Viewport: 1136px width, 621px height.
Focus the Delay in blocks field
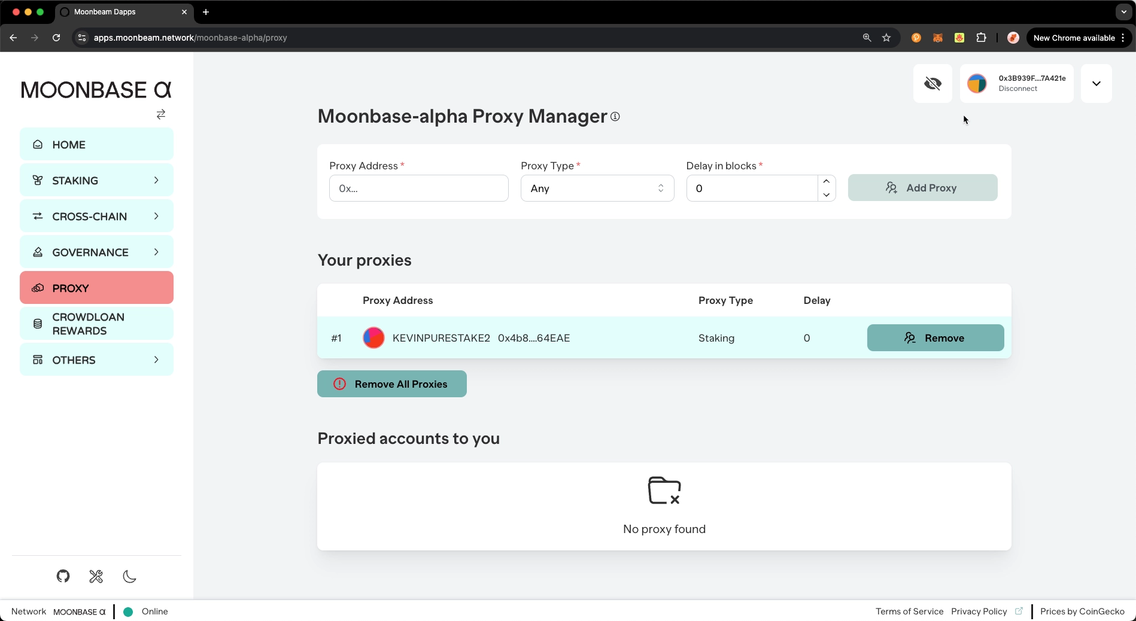click(x=752, y=188)
